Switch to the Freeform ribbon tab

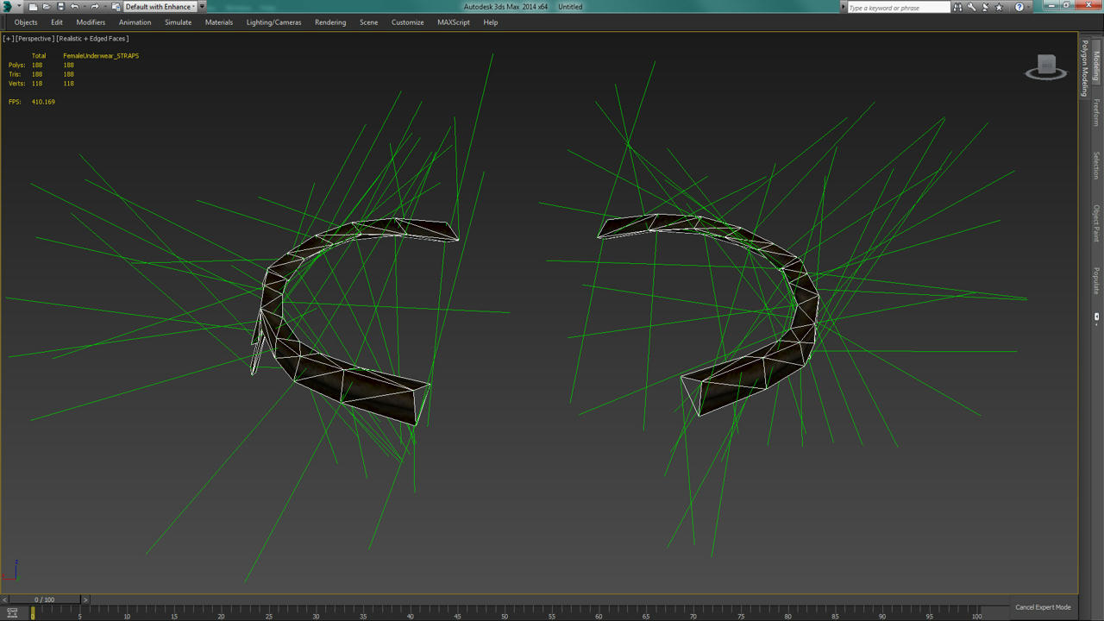pos(1096,112)
